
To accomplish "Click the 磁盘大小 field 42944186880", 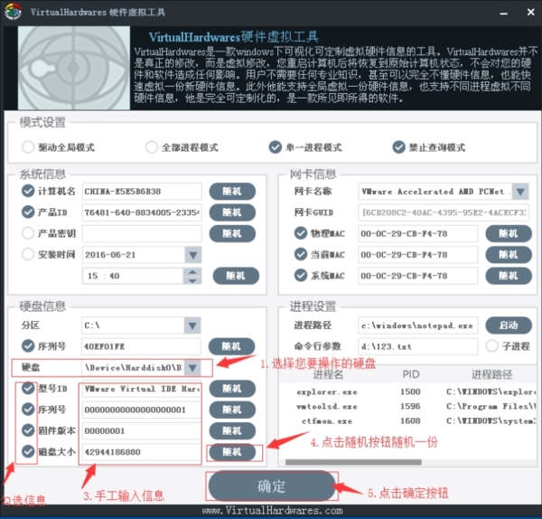I will coord(142,452).
